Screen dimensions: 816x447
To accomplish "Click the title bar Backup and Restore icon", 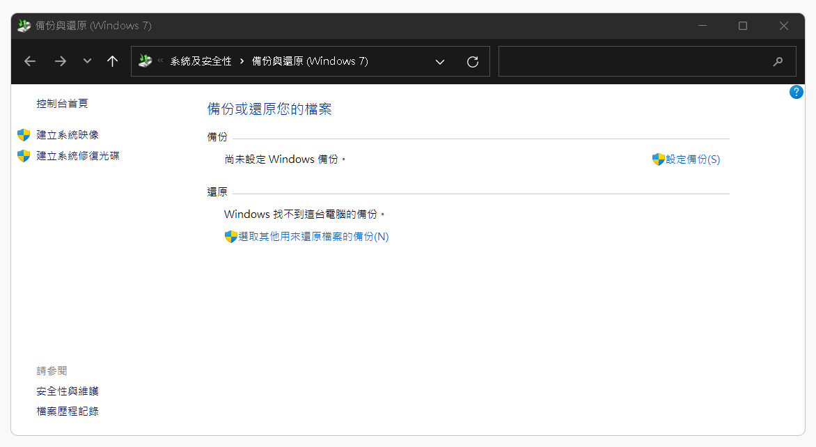I will pyautogui.click(x=24, y=26).
